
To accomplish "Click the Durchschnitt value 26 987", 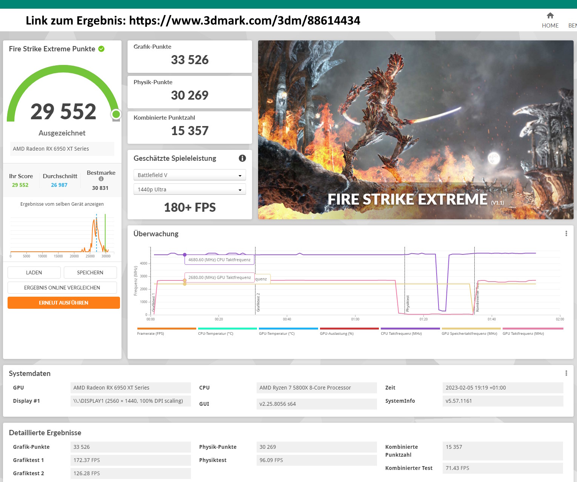I will 59,185.
